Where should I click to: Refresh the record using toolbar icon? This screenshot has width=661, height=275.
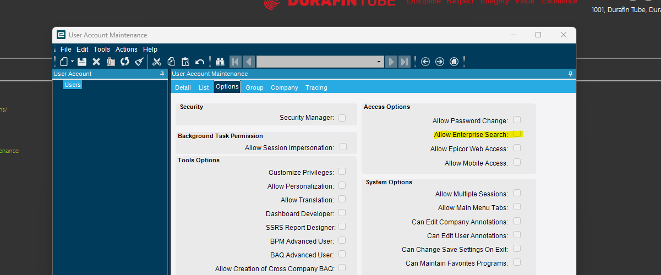[x=125, y=62]
